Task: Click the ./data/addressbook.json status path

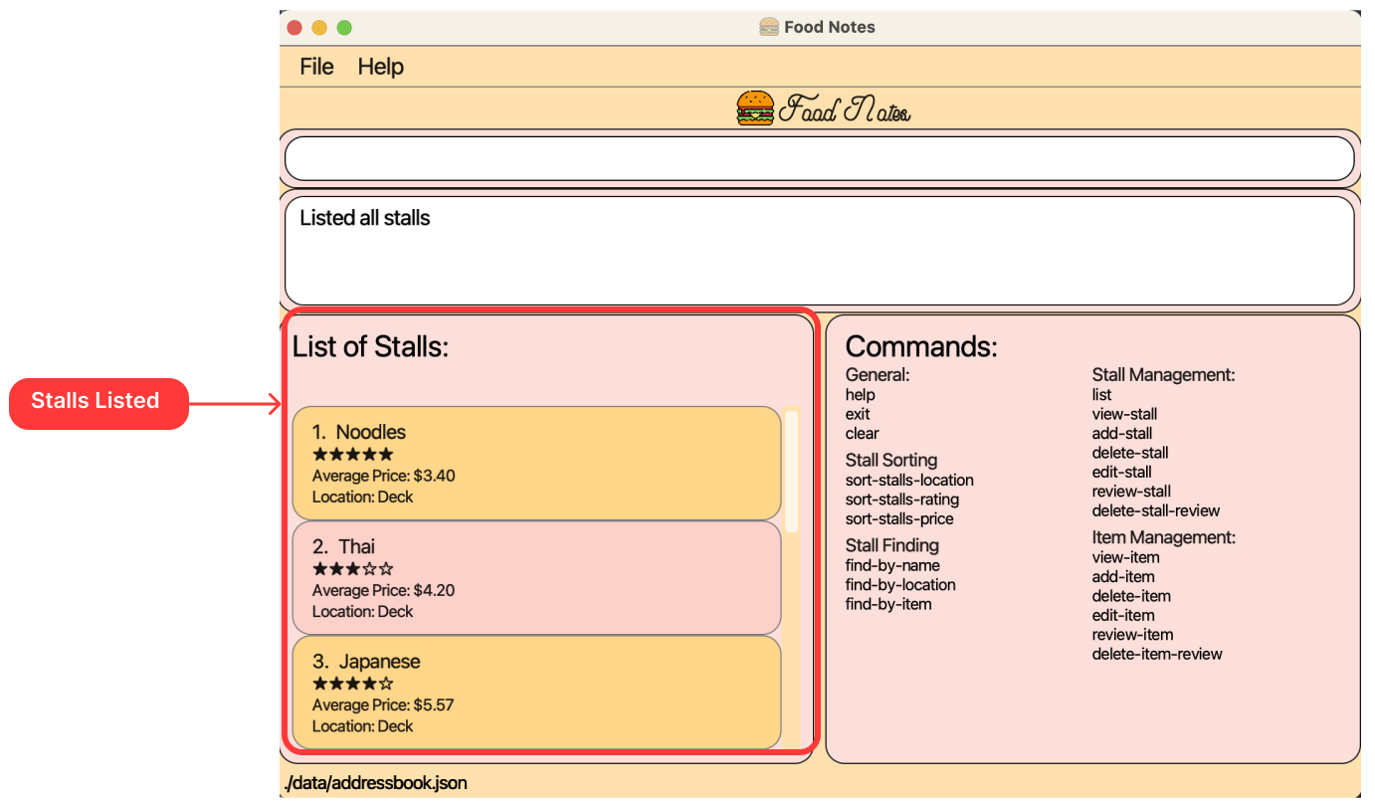Action: point(375,783)
